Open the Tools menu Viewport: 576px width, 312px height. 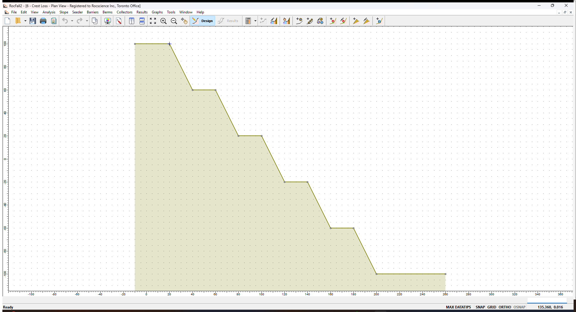[x=171, y=12]
